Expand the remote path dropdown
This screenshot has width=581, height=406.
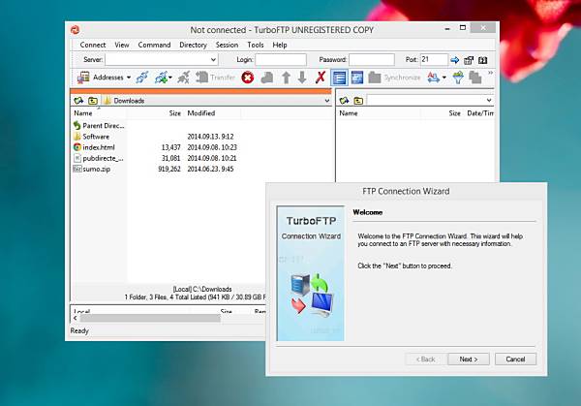click(x=489, y=100)
